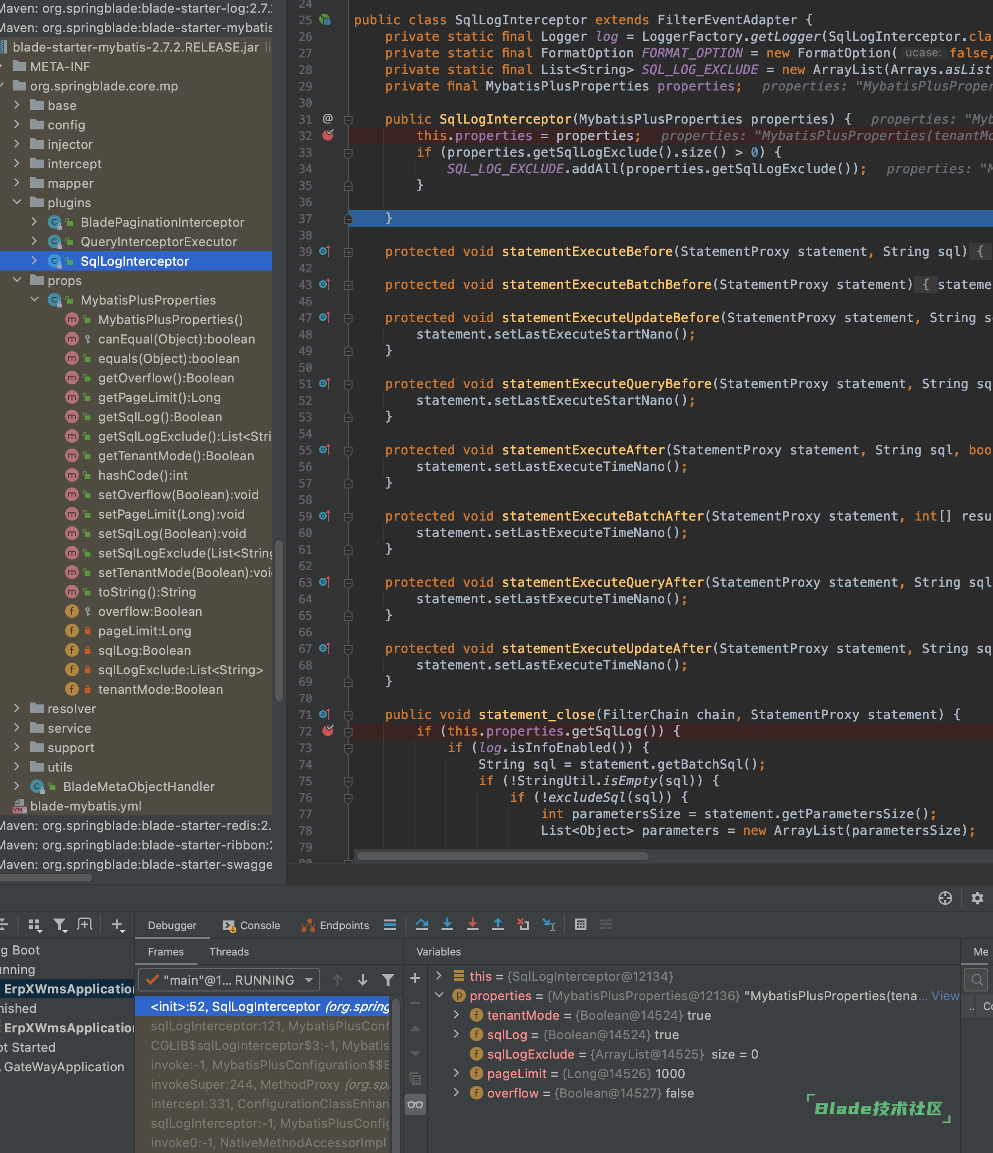The height and width of the screenshot is (1153, 993).
Task: Expand the tenantMode field variable
Action: (x=456, y=1015)
